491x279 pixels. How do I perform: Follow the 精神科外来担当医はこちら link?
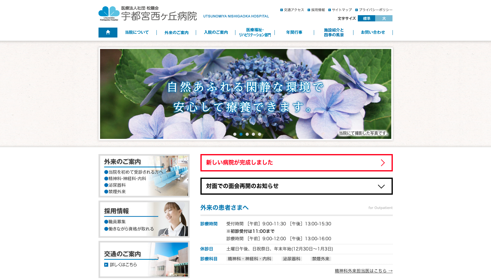(x=363, y=271)
